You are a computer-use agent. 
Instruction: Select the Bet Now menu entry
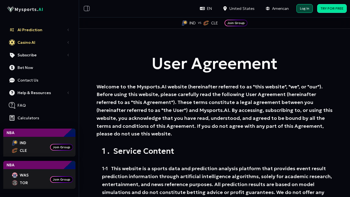pos(25,68)
